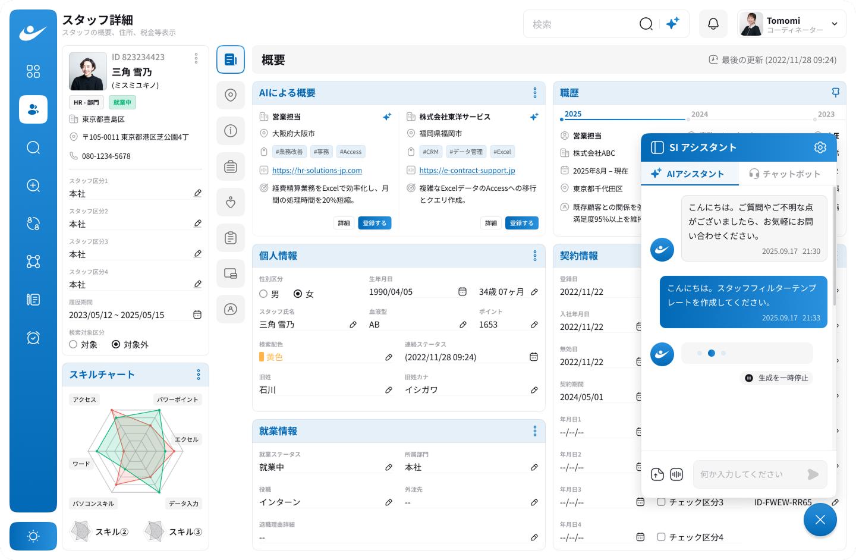Click the 黄色 search color swatch

[262, 357]
